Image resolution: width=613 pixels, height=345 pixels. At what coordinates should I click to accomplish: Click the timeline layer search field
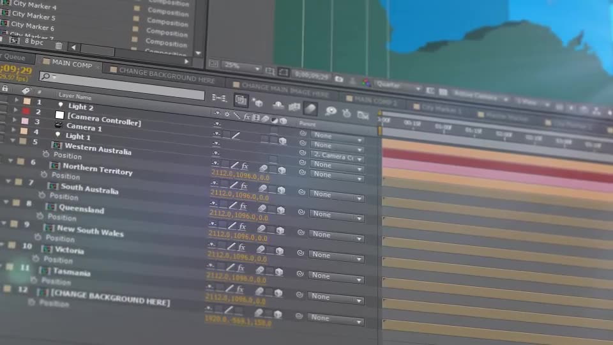point(121,85)
